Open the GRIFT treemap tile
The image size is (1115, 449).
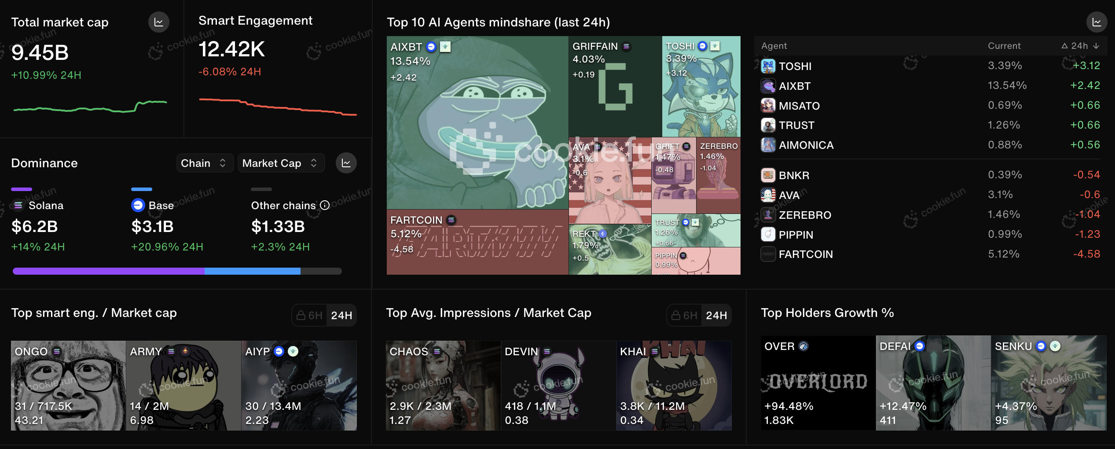click(674, 176)
